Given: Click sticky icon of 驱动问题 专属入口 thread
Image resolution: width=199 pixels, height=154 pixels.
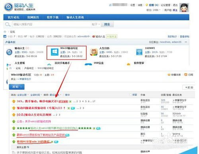Looking at the screenshot, I should (14, 108).
